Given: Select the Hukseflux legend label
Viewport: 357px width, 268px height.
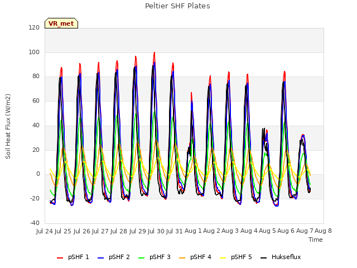Looking at the screenshot, I should point(286,257).
